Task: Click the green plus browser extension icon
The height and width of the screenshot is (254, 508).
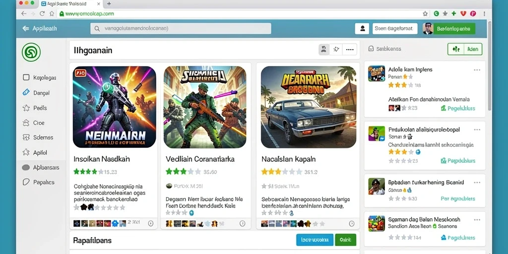Action: tap(454, 13)
